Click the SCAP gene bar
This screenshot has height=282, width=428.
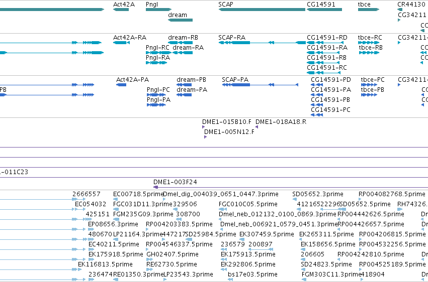tap(262, 10)
